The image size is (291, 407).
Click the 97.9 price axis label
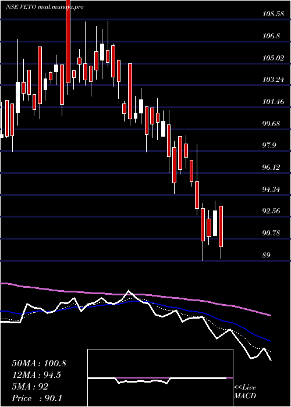point(269,145)
